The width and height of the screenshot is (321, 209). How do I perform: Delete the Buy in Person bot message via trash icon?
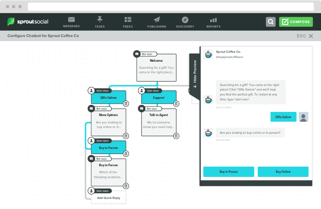point(126,186)
